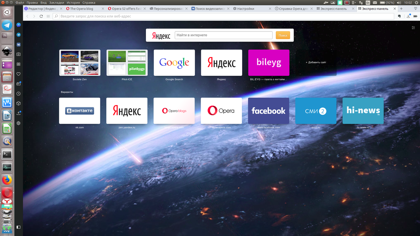Click the battery saver icon in the toolbar
Image resolution: width=420 pixels, height=236 pixels.
415,16
